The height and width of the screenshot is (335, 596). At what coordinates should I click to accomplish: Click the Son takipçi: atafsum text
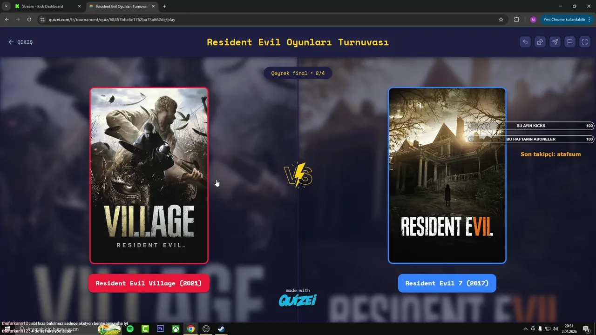coord(550,154)
